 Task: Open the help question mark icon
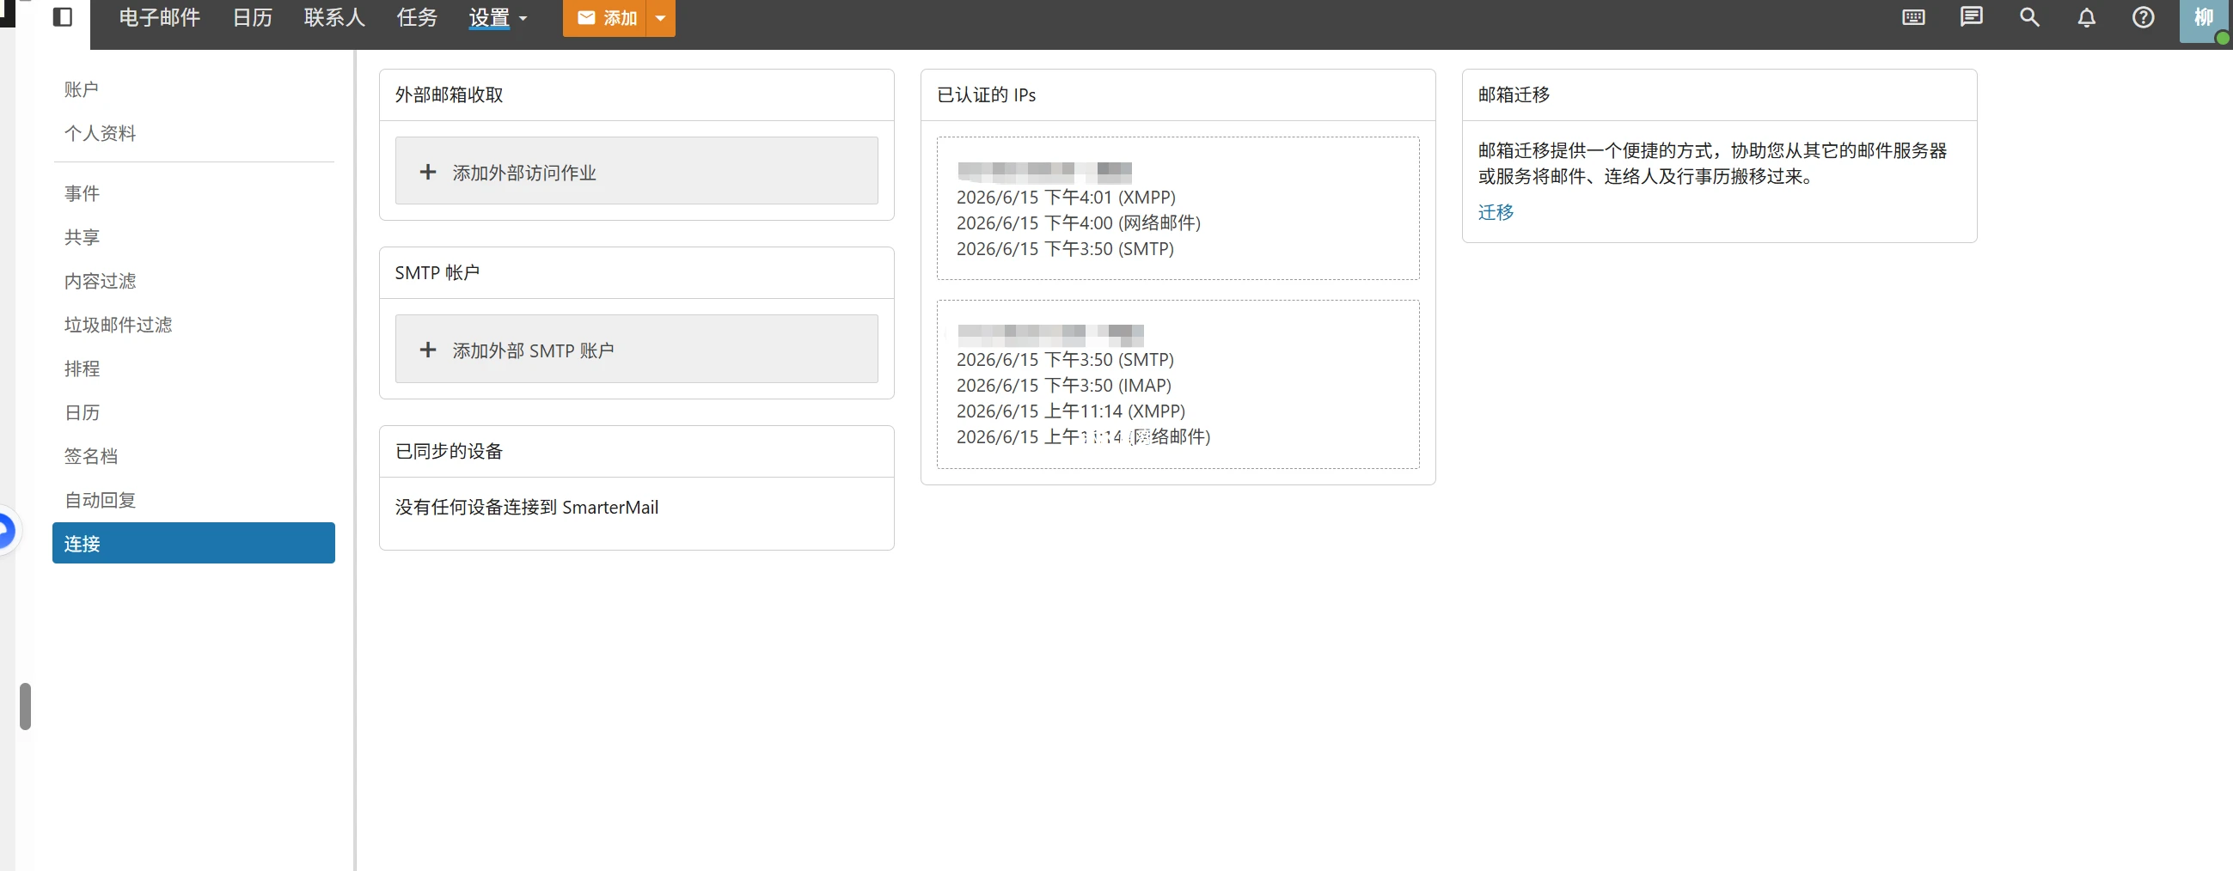2144,17
